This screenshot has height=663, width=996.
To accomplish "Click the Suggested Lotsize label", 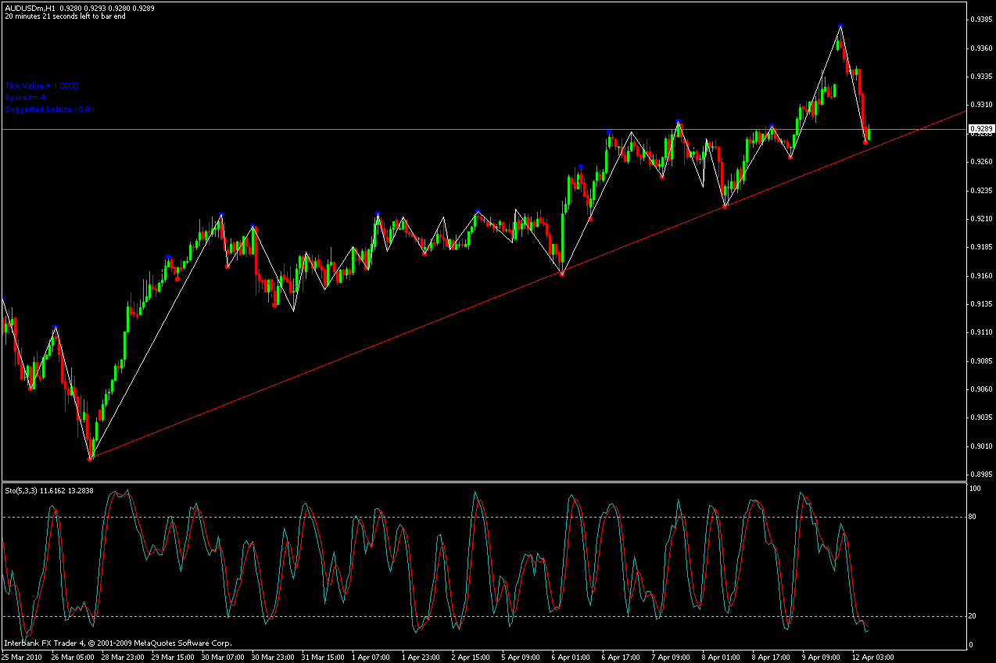I will point(50,109).
